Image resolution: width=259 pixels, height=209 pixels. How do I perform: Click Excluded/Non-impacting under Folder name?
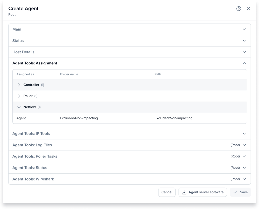[x=79, y=118]
